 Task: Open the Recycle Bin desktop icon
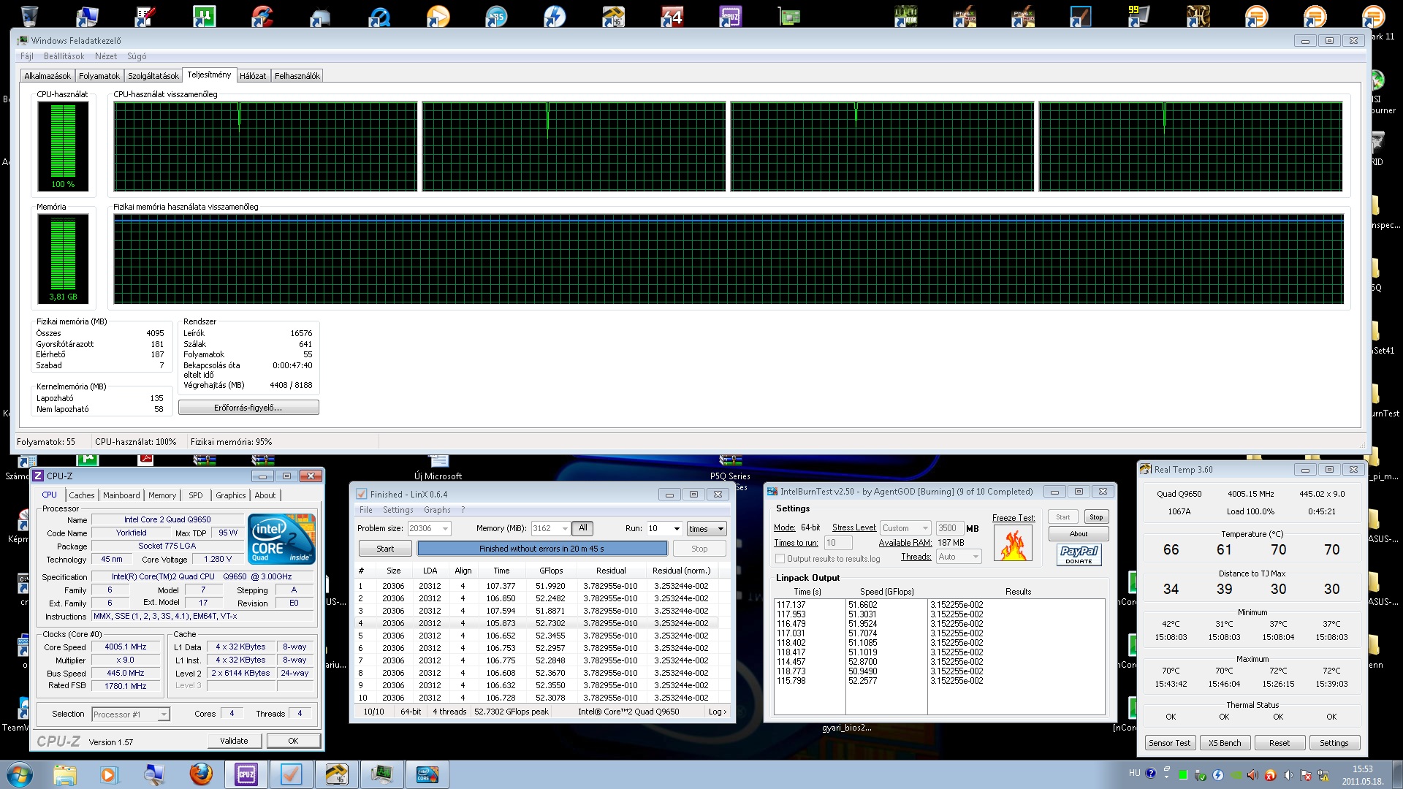click(30, 15)
